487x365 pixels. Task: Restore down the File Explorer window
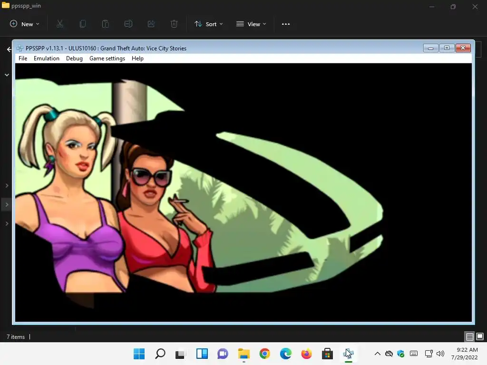point(453,7)
